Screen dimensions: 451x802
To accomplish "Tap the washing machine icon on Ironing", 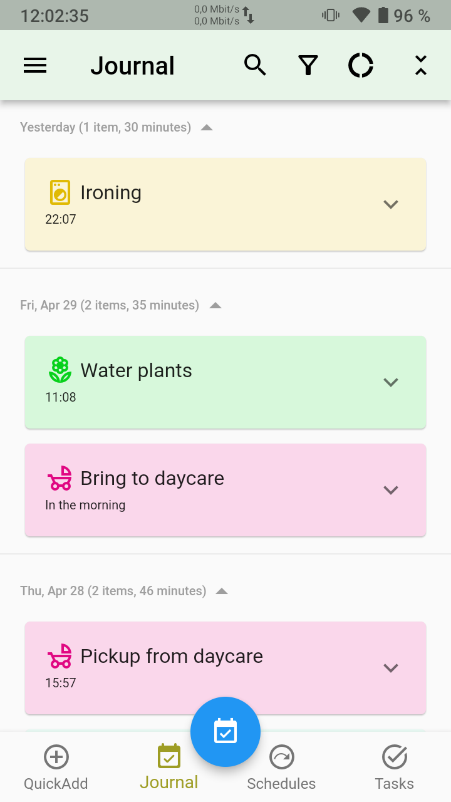I will point(60,192).
